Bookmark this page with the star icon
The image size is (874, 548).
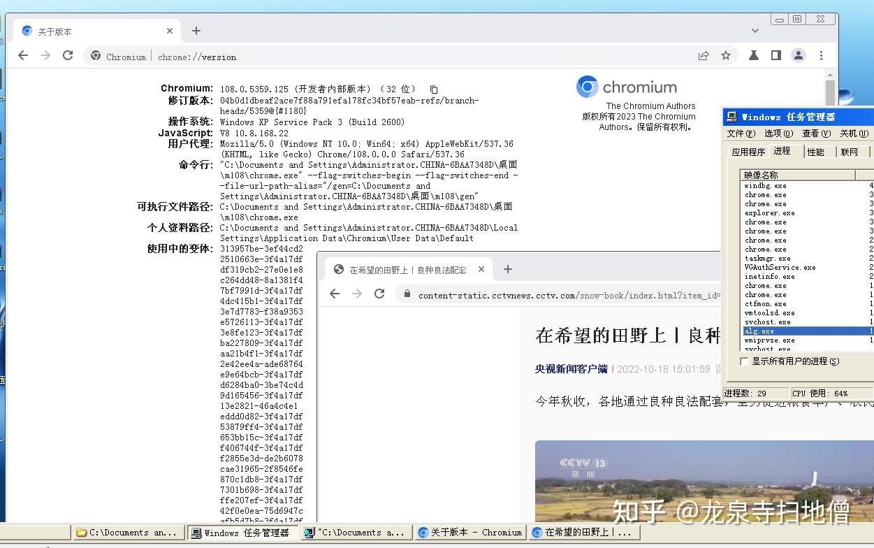727,55
